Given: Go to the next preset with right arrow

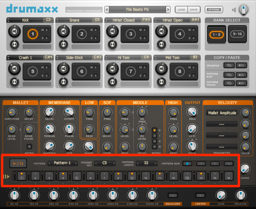Looking at the screenshot, I should pyautogui.click(x=168, y=10).
